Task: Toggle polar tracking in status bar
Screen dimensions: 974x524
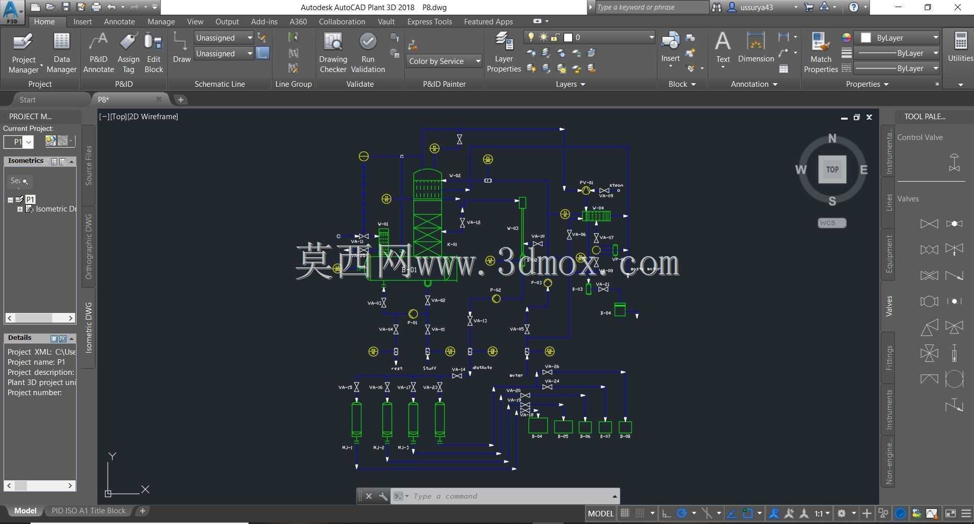Action: (x=682, y=513)
